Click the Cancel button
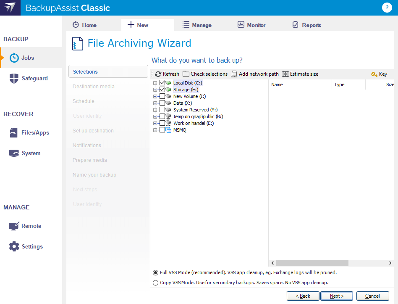398x304 pixels. pyautogui.click(x=372, y=296)
